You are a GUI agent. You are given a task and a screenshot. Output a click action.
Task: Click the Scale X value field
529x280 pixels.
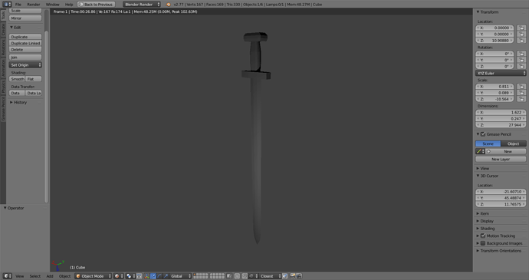pos(495,87)
